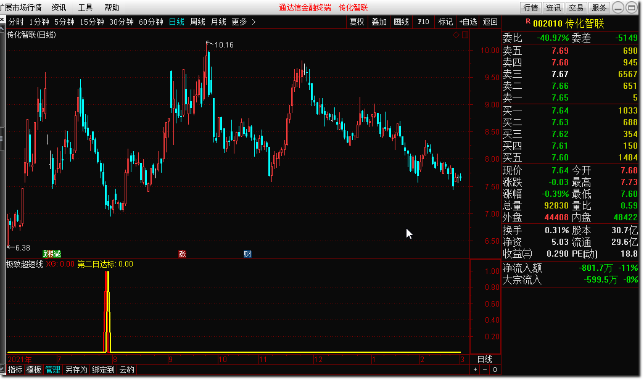Click the XG: 0.00 indicator value
The width and height of the screenshot is (644, 380).
60,264
